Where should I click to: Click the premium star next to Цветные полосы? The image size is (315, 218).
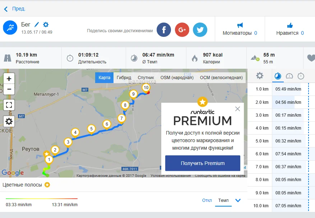click(x=47, y=185)
